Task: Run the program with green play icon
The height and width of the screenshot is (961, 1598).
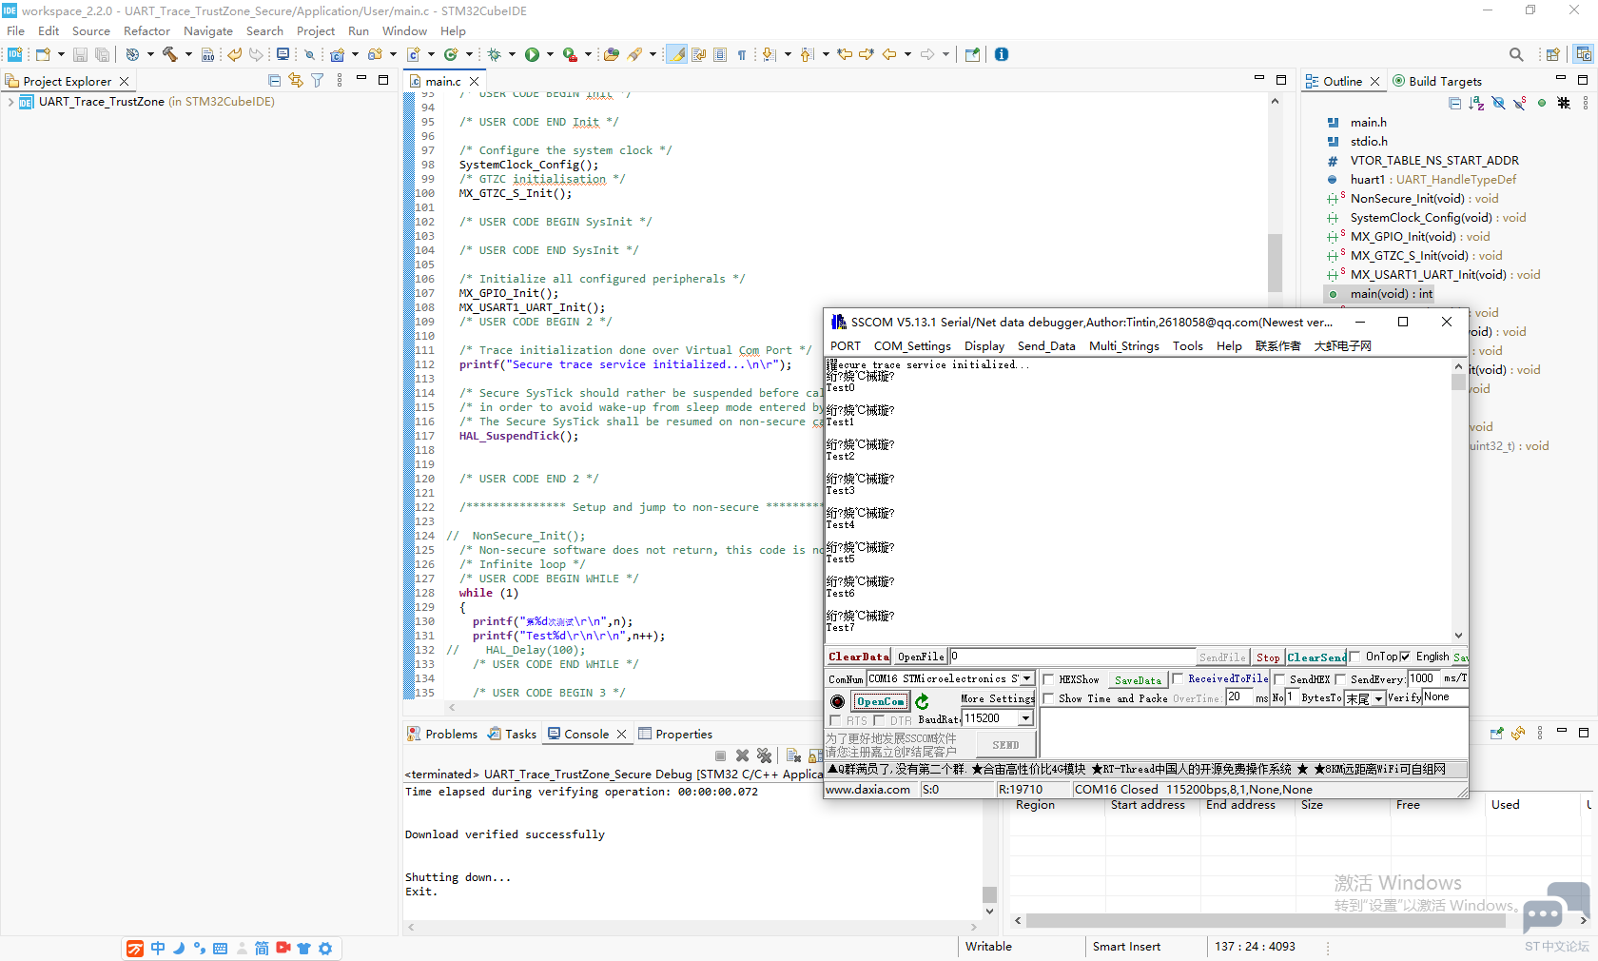Action: (533, 54)
